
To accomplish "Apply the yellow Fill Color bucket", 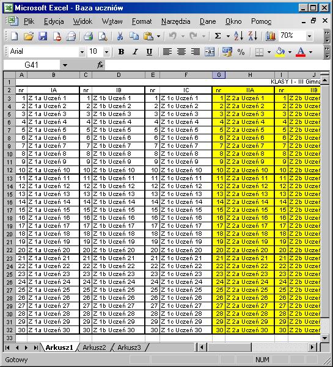I will click(280, 52).
